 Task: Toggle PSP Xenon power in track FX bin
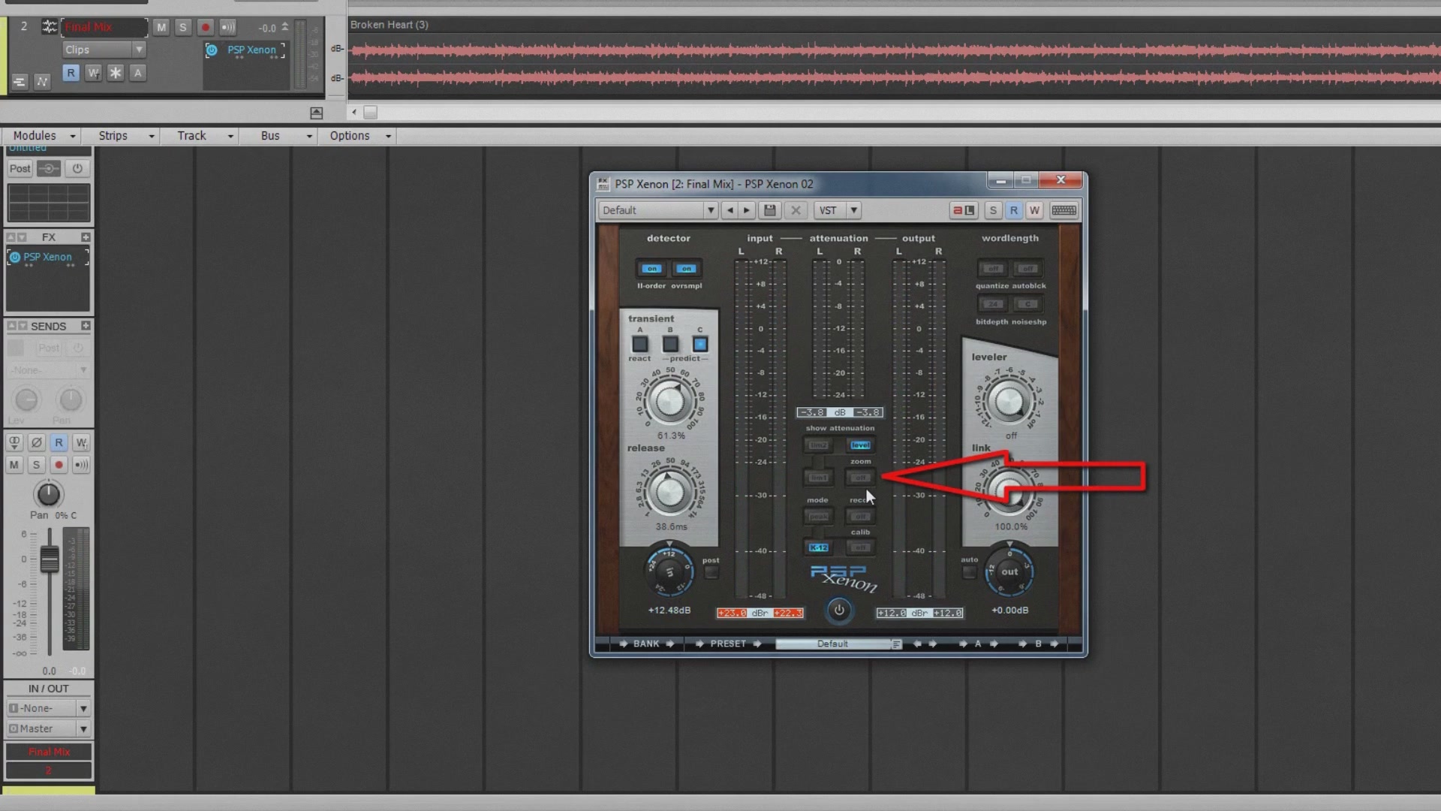212,50
